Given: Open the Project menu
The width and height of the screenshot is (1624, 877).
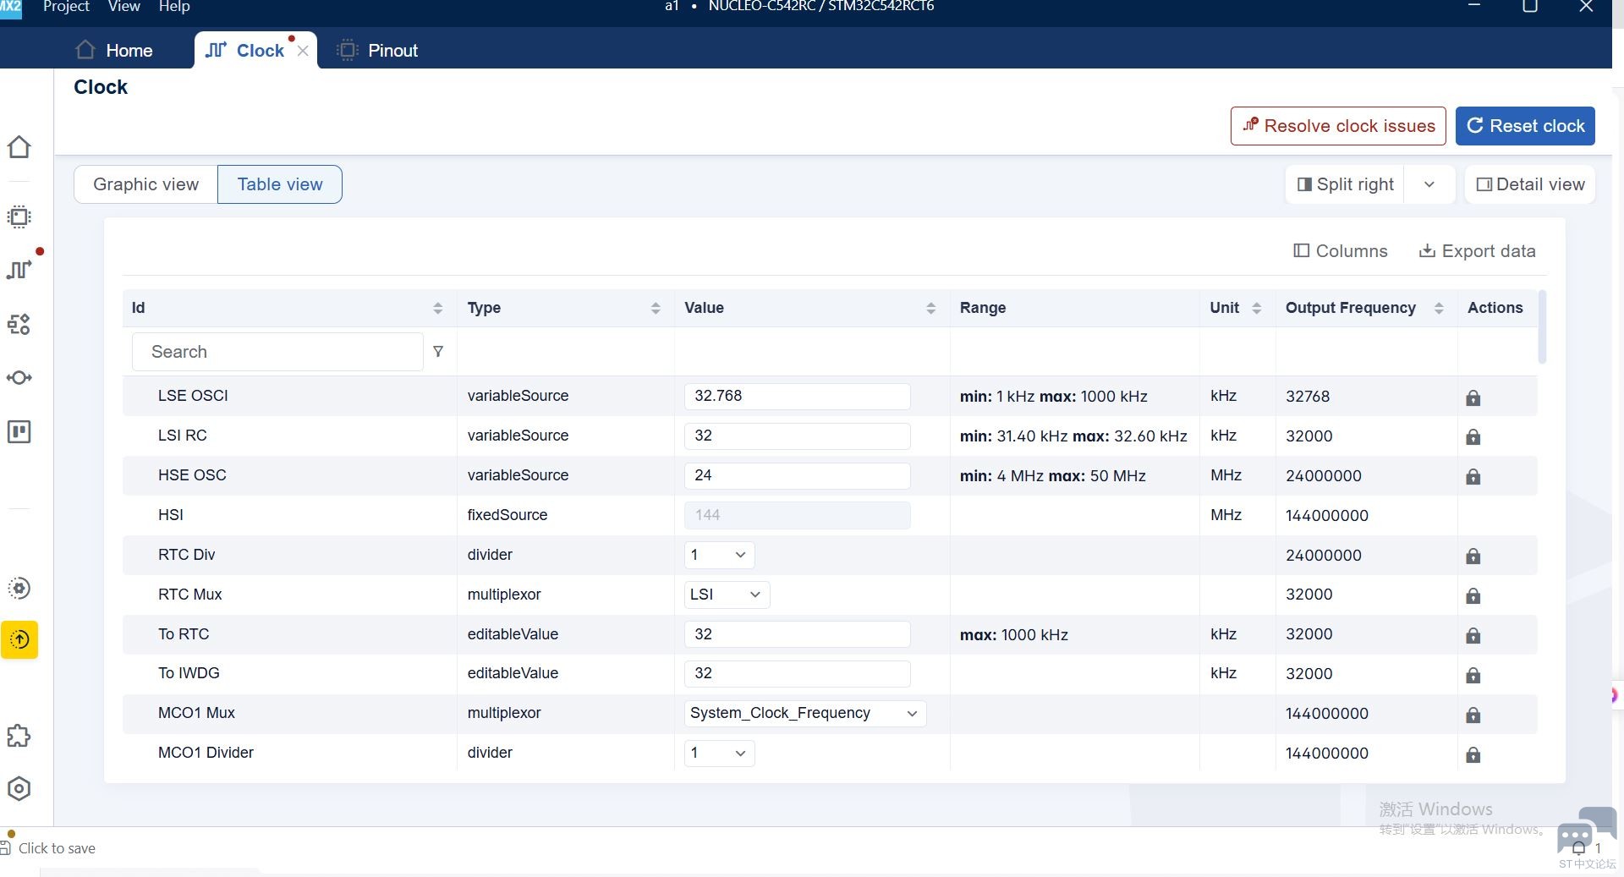Looking at the screenshot, I should [x=66, y=7].
